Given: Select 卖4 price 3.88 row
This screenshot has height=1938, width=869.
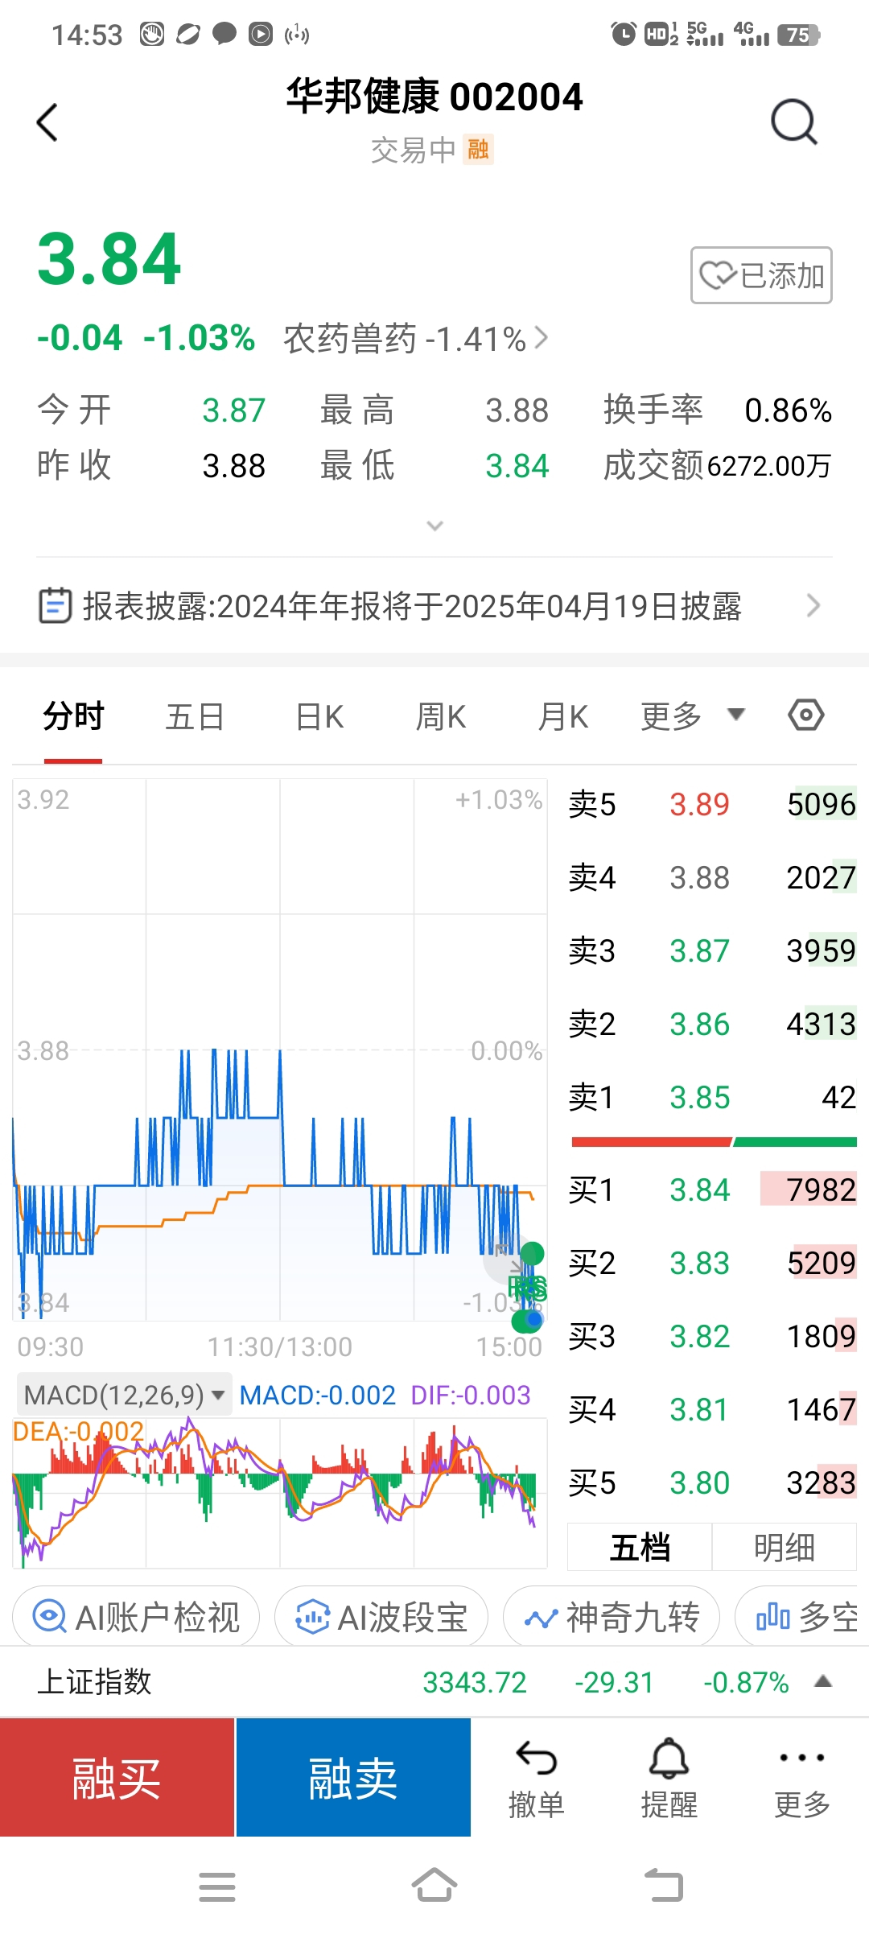Looking at the screenshot, I should (x=712, y=877).
